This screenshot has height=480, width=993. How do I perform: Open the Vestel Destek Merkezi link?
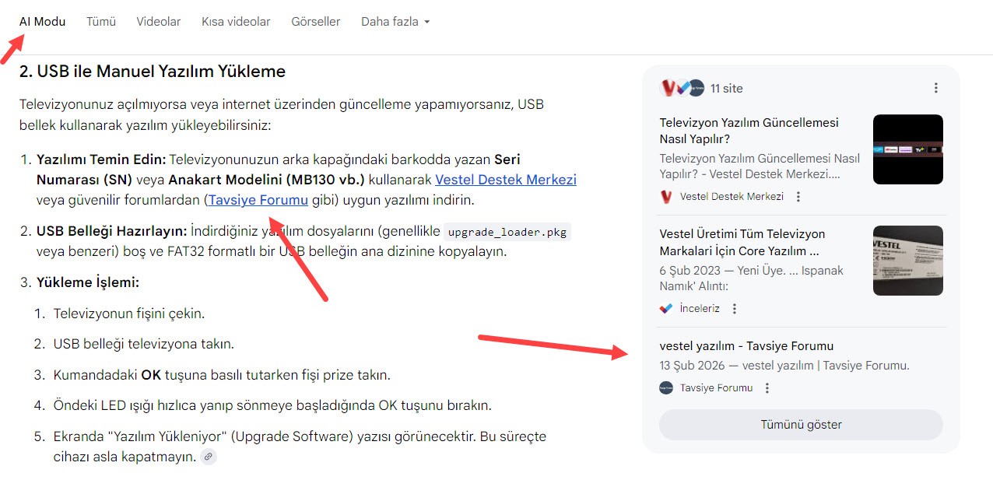pyautogui.click(x=506, y=179)
